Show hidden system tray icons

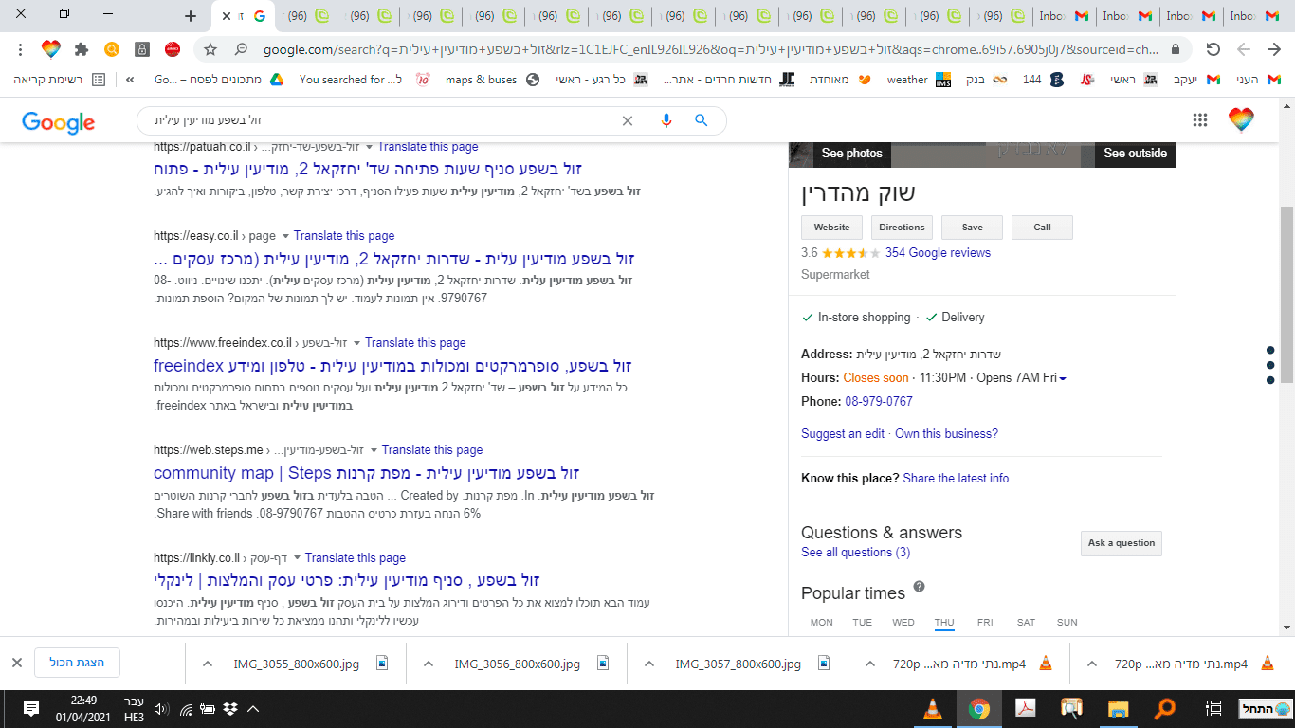pos(253,709)
